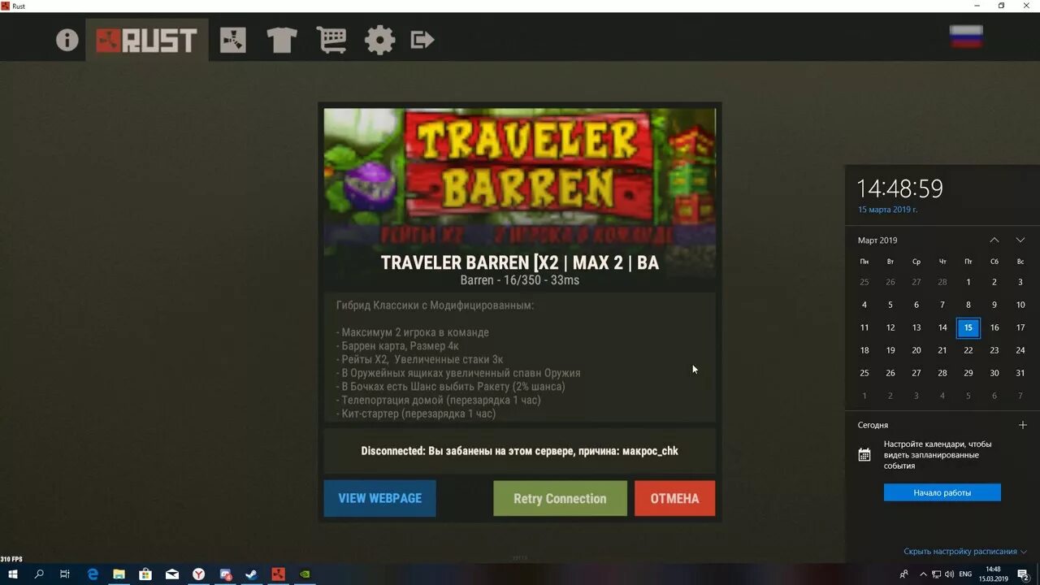Select March 31 in calendar
Image resolution: width=1040 pixels, height=585 pixels.
tap(1020, 373)
